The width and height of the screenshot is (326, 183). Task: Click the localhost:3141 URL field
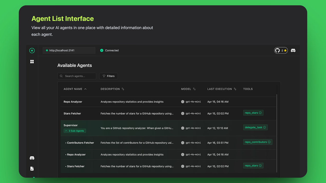tap(69, 50)
